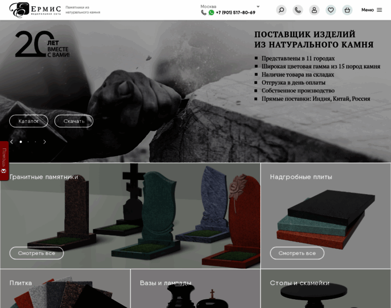Click text Широкая цветовая гамма из 15 пород камня
The width and height of the screenshot is (391, 308).
(321, 66)
